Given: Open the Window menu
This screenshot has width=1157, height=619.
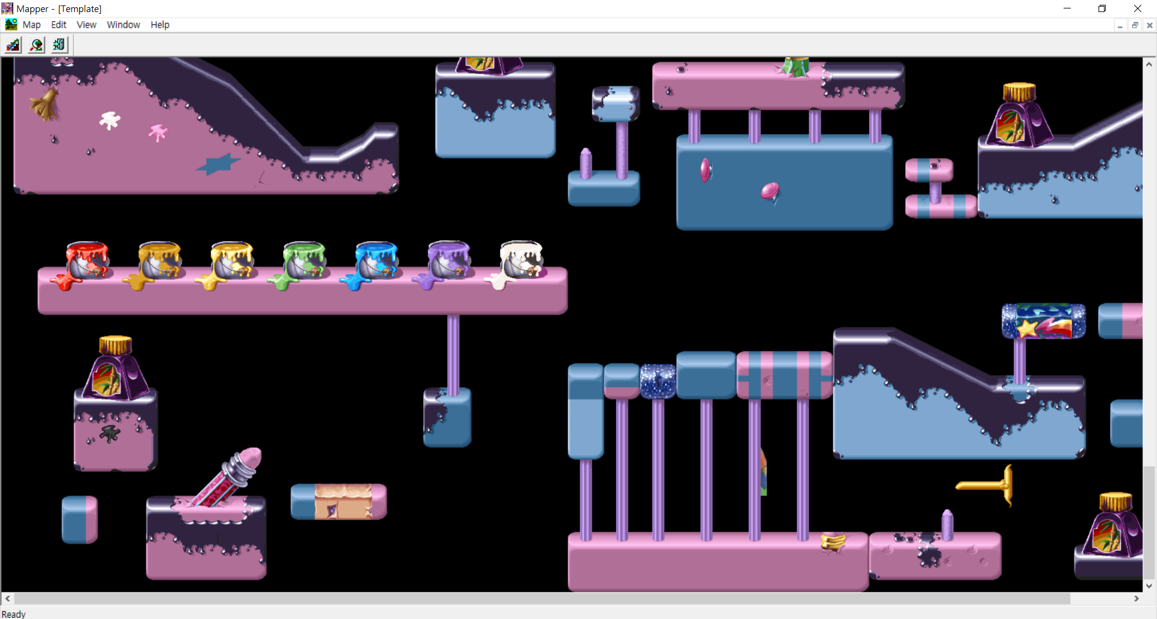Looking at the screenshot, I should pyautogui.click(x=124, y=25).
